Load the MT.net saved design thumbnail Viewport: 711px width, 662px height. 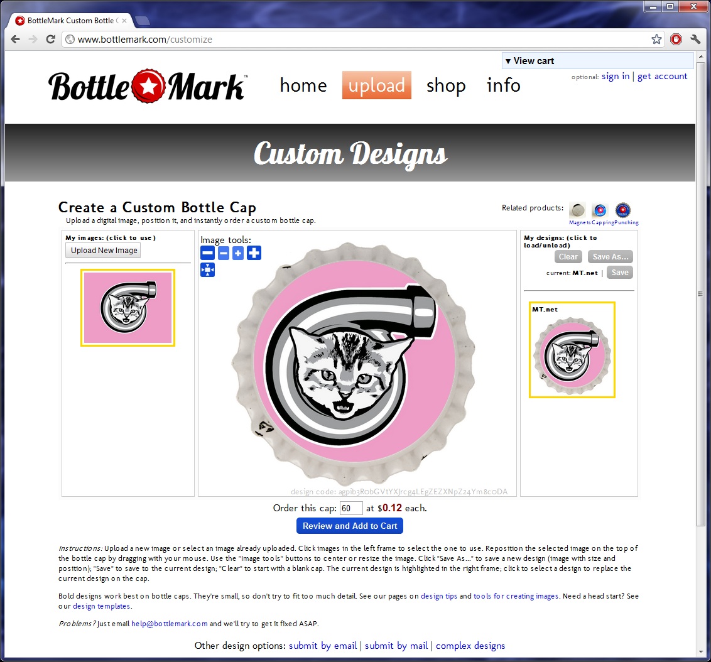[572, 350]
